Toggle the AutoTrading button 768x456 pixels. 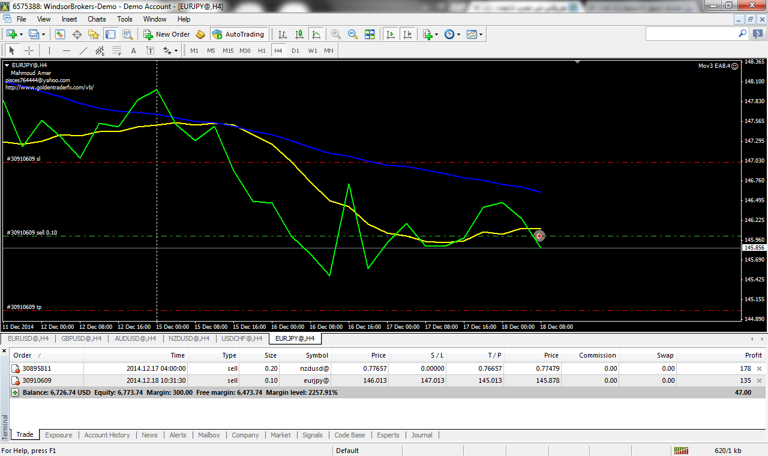point(238,34)
